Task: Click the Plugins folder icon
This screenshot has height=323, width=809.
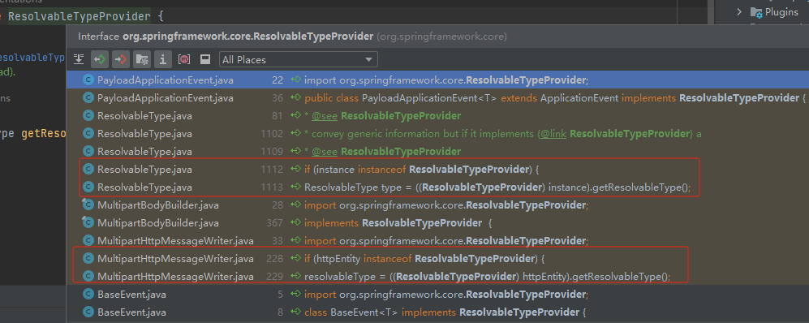Action: pos(756,12)
